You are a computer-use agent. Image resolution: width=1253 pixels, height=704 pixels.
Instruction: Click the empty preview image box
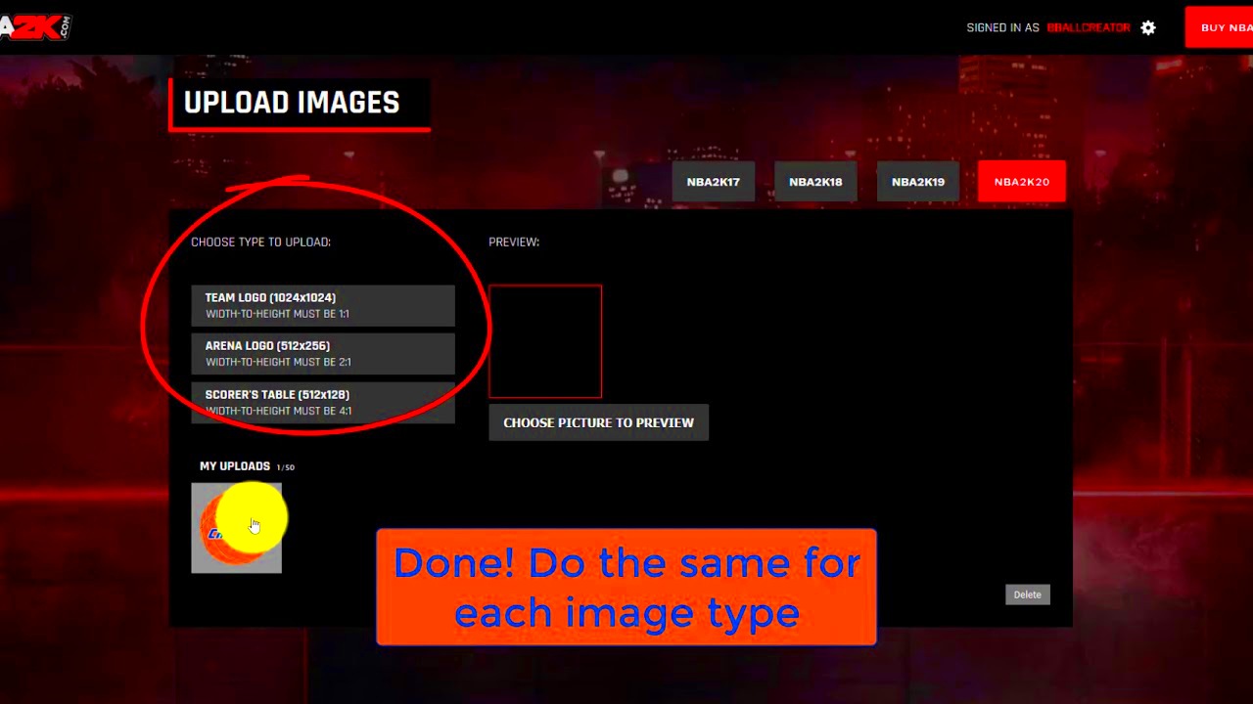(x=545, y=341)
